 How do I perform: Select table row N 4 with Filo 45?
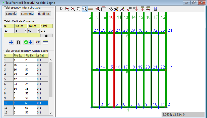pos(26,74)
